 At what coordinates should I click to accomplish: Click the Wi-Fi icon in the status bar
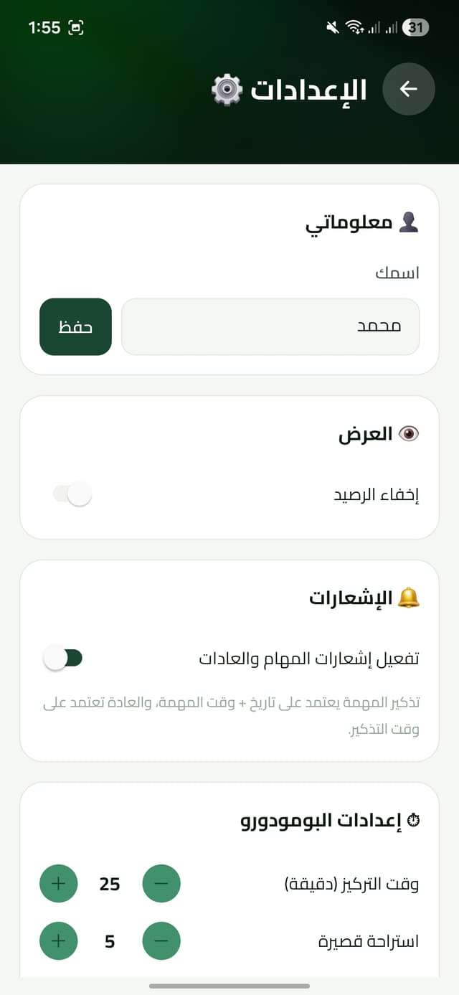[x=354, y=27]
